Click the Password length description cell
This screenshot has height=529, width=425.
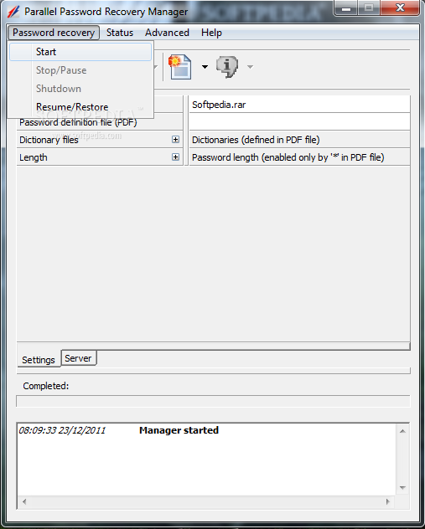coord(299,157)
